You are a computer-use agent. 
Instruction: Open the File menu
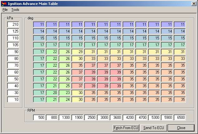point(5,10)
